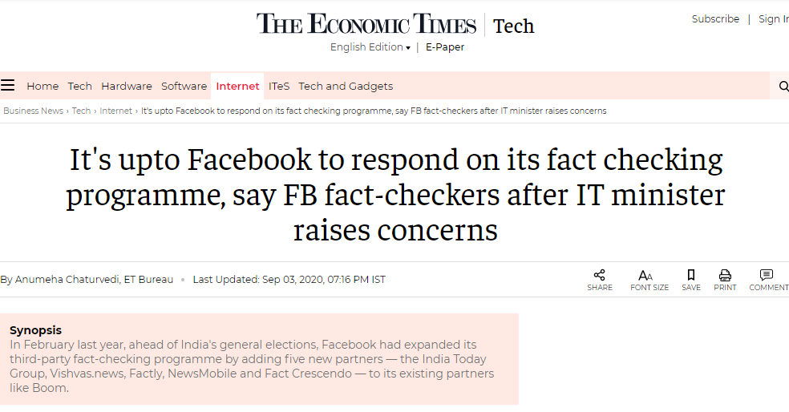
Task: Open Business News breadcrumb link
Action: coord(33,111)
